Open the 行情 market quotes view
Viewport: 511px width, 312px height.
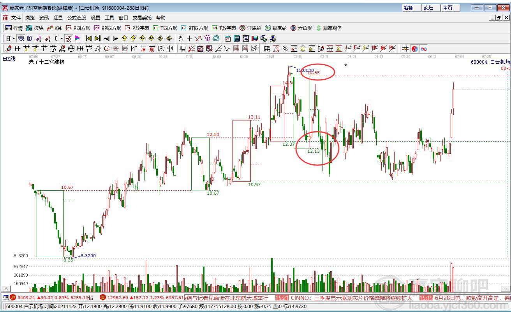point(14,28)
